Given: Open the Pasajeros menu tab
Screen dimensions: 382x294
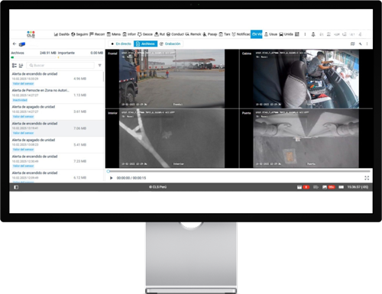Looking at the screenshot, I should pos(210,34).
